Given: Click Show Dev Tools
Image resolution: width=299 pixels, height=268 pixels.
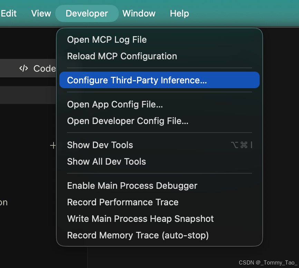Looking at the screenshot, I should [160, 145].
